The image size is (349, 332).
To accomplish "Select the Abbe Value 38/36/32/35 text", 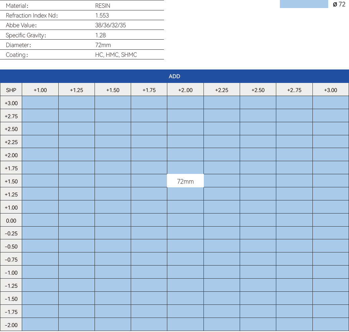I will pos(111,25).
